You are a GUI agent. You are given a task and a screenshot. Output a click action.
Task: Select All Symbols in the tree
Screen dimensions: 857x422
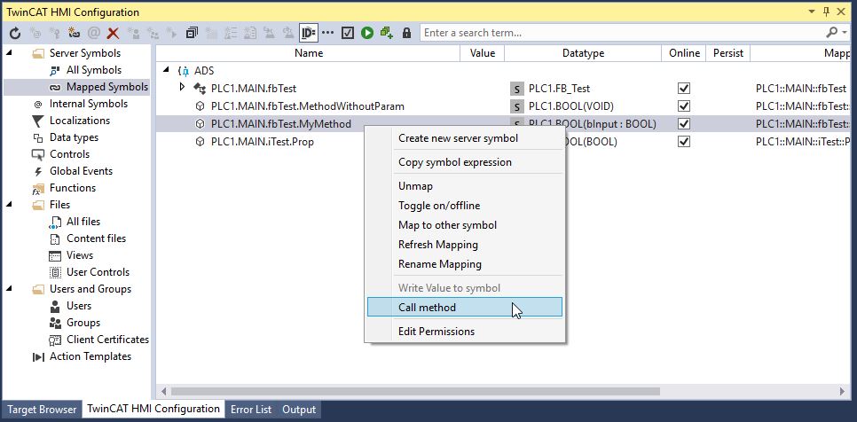(x=94, y=70)
